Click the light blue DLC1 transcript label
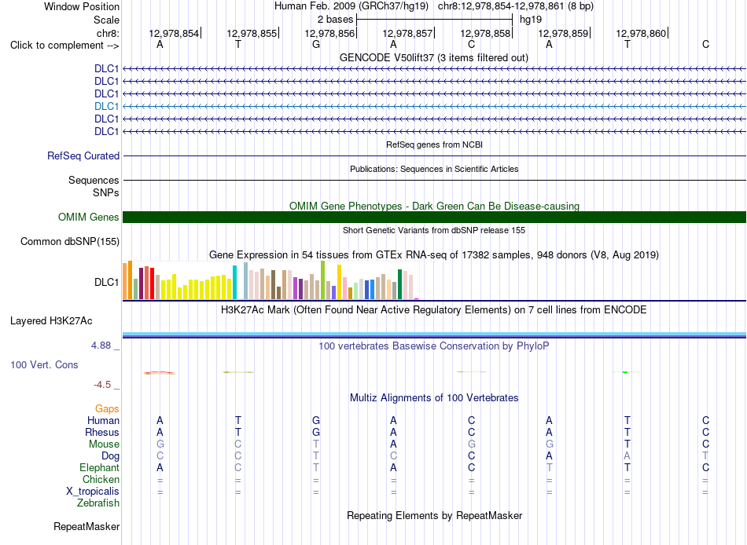747x545 pixels. 106,106
